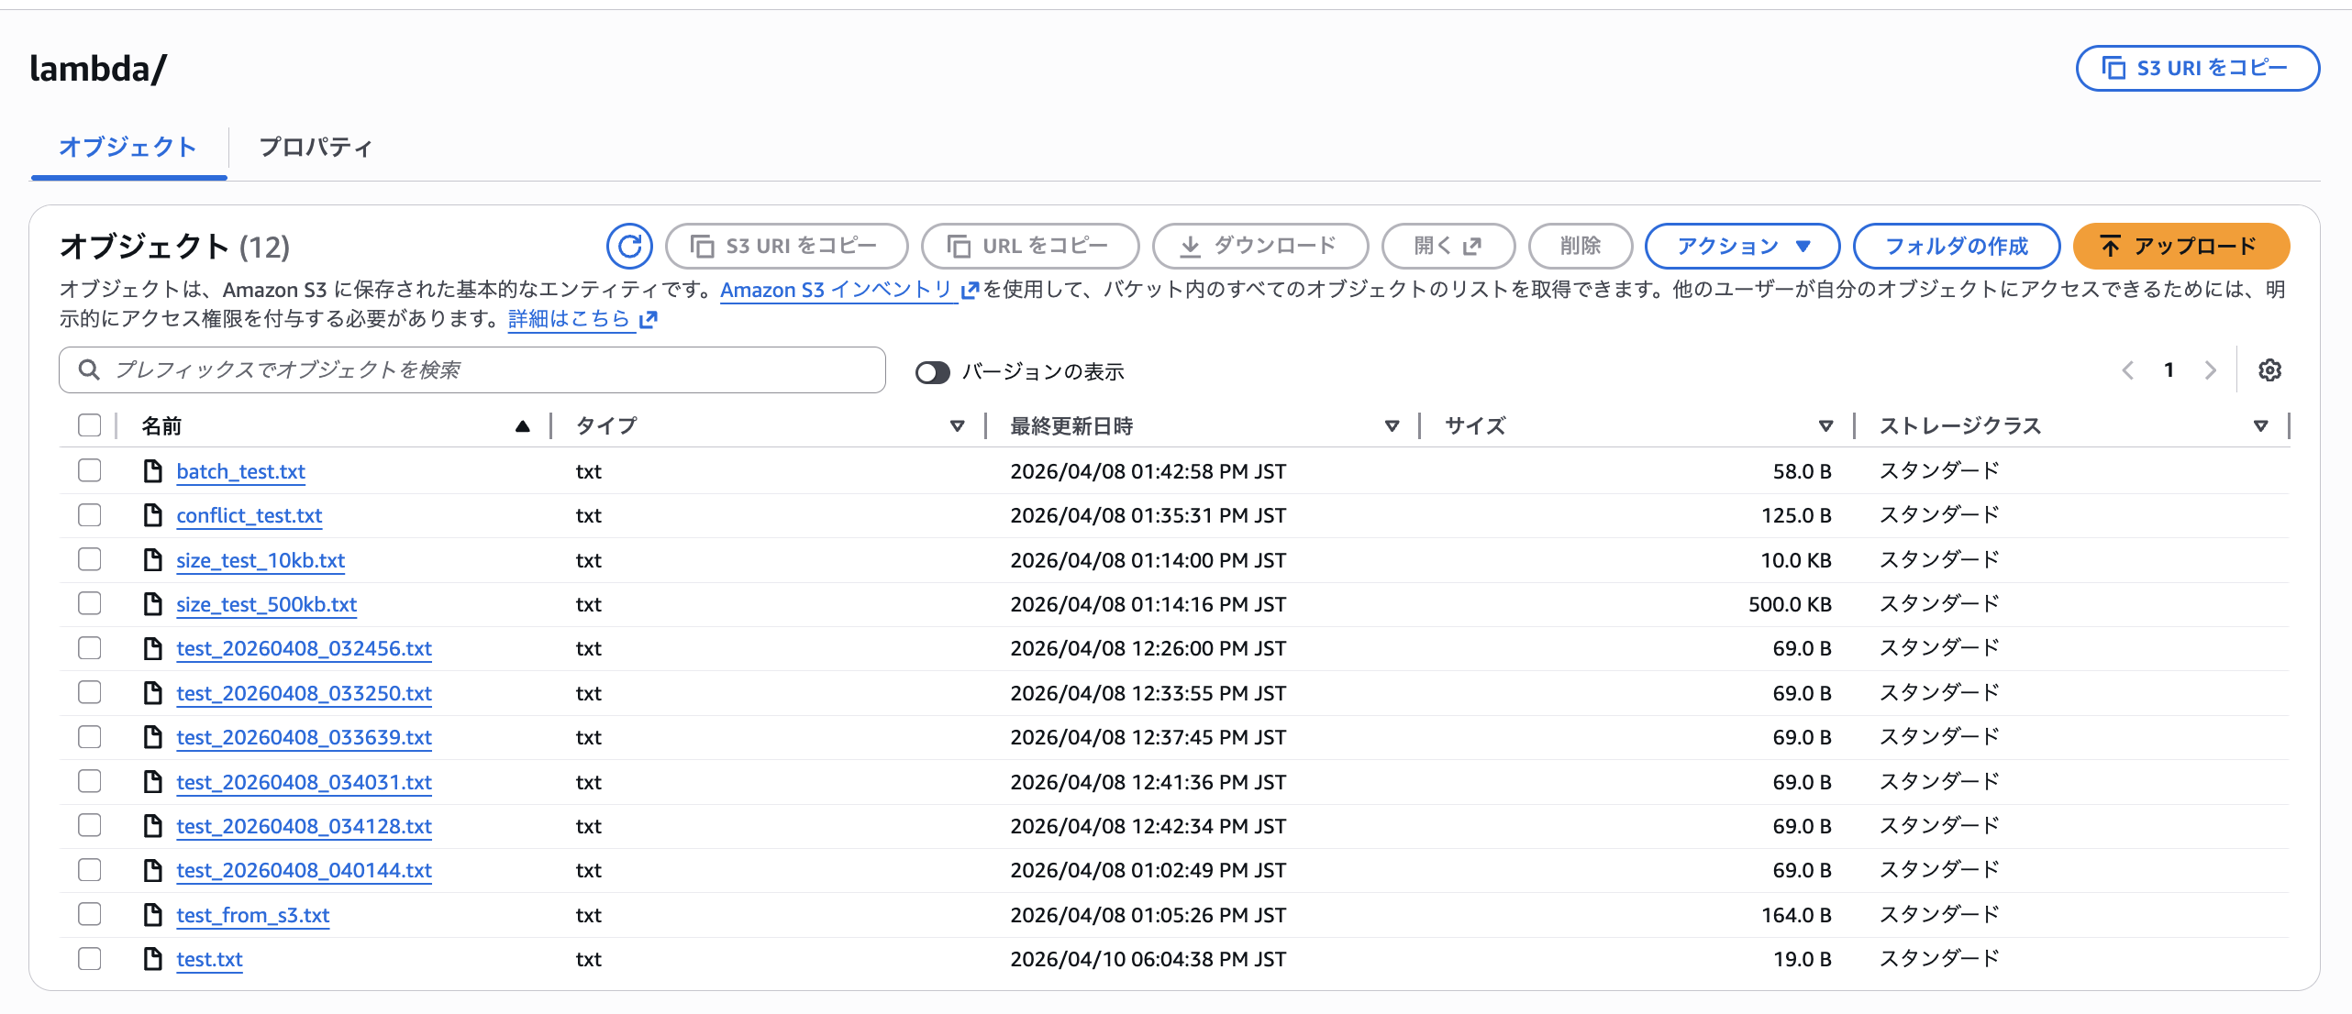Click the external link icon next to 開く

[x=1472, y=245]
